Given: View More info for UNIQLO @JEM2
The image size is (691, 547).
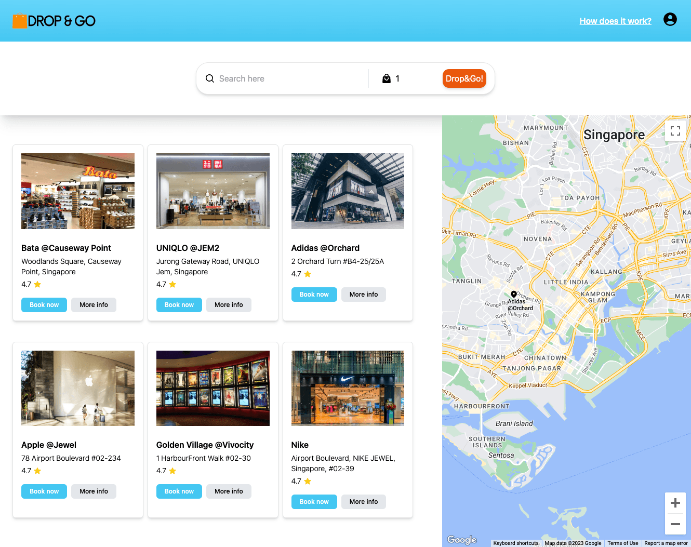Looking at the screenshot, I should (x=229, y=305).
